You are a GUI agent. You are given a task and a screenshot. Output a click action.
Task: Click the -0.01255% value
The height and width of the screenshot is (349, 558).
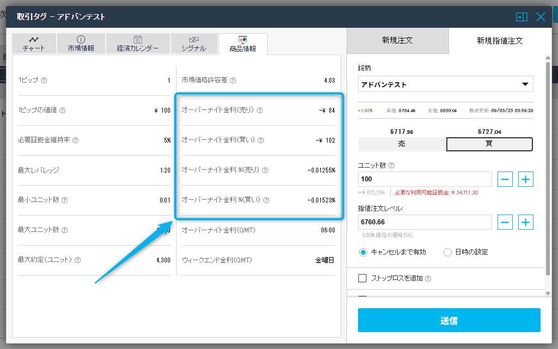point(322,170)
